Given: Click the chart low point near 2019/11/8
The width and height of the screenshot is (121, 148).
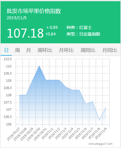Looking at the screenshot, I should 99,120.
